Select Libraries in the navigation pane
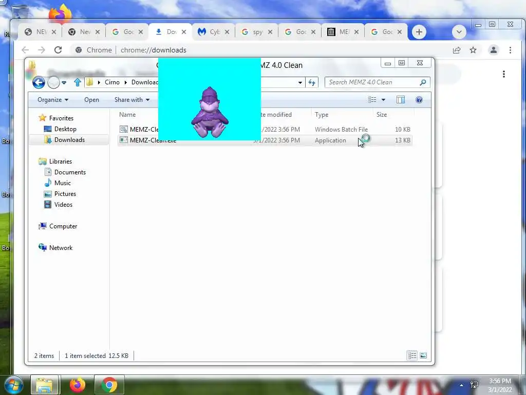 point(61,161)
